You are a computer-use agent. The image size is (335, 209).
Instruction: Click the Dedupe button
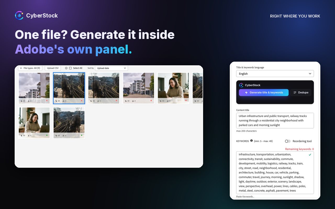point(301,92)
